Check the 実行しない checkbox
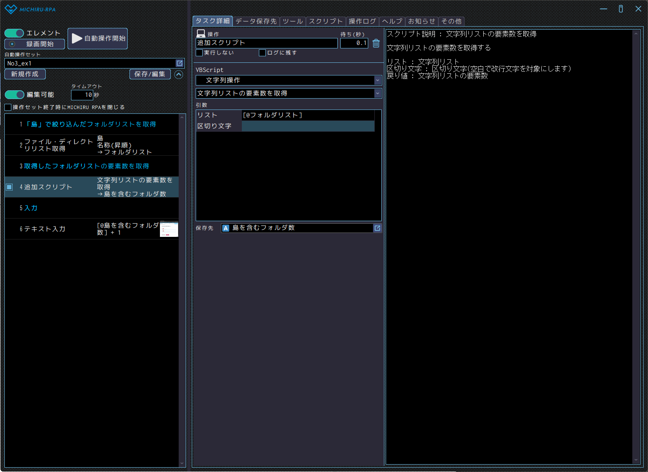Image resolution: width=648 pixels, height=472 pixels. tap(200, 53)
